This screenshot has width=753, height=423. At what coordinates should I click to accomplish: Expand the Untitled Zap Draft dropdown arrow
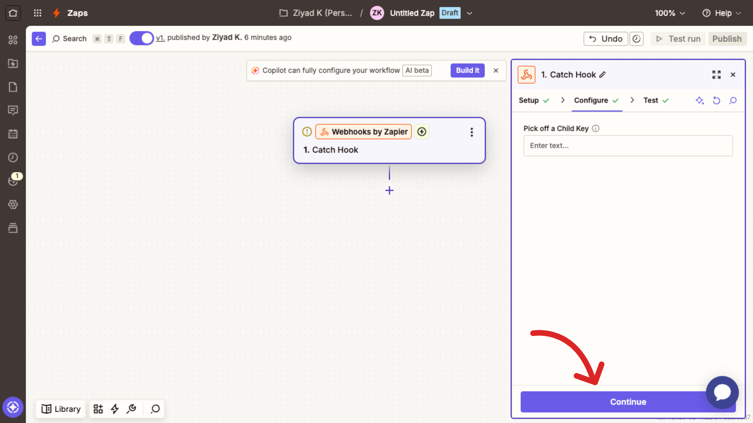coord(469,13)
